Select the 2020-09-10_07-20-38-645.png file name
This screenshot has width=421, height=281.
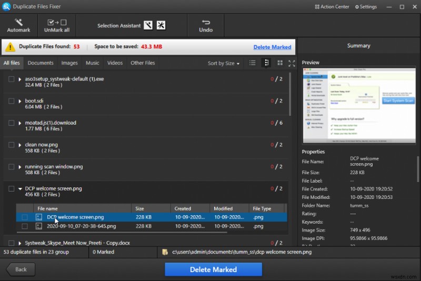pos(82,226)
